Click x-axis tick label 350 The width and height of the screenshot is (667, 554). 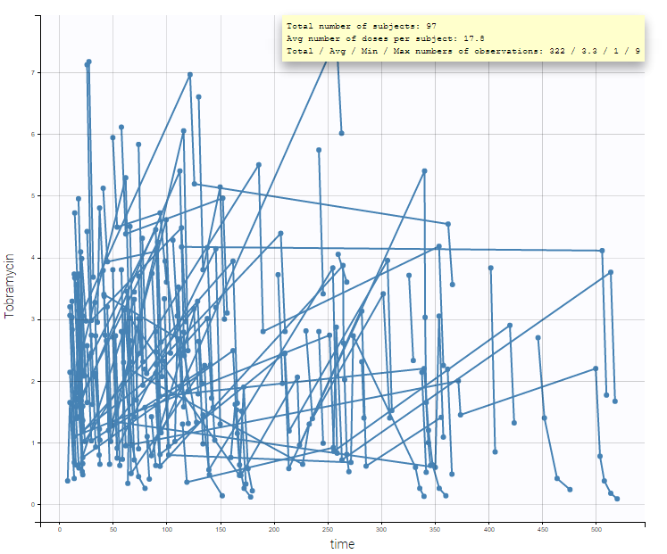435,530
